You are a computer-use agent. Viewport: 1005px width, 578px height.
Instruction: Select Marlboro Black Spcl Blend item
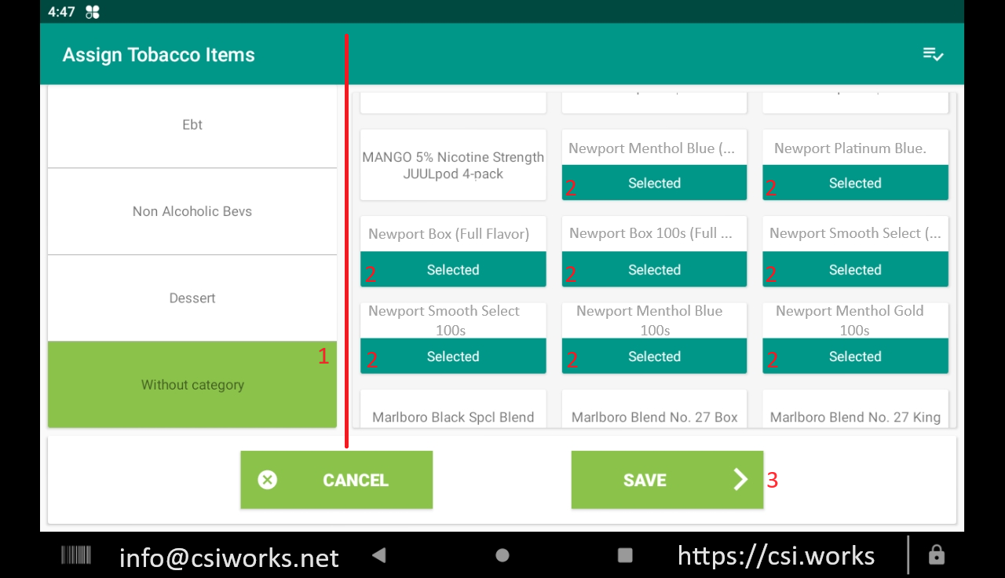click(x=453, y=409)
